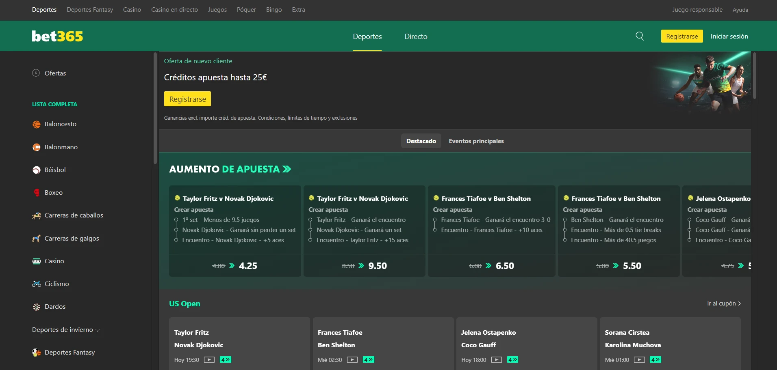
Task: Open Juegos in top menu
Action: click(x=217, y=10)
